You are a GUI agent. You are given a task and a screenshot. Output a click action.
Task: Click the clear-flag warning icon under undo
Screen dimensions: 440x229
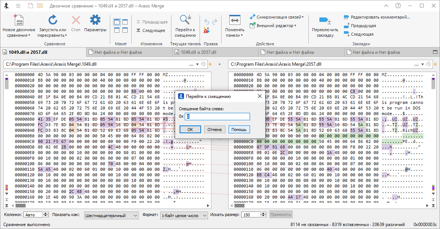(x=207, y=30)
